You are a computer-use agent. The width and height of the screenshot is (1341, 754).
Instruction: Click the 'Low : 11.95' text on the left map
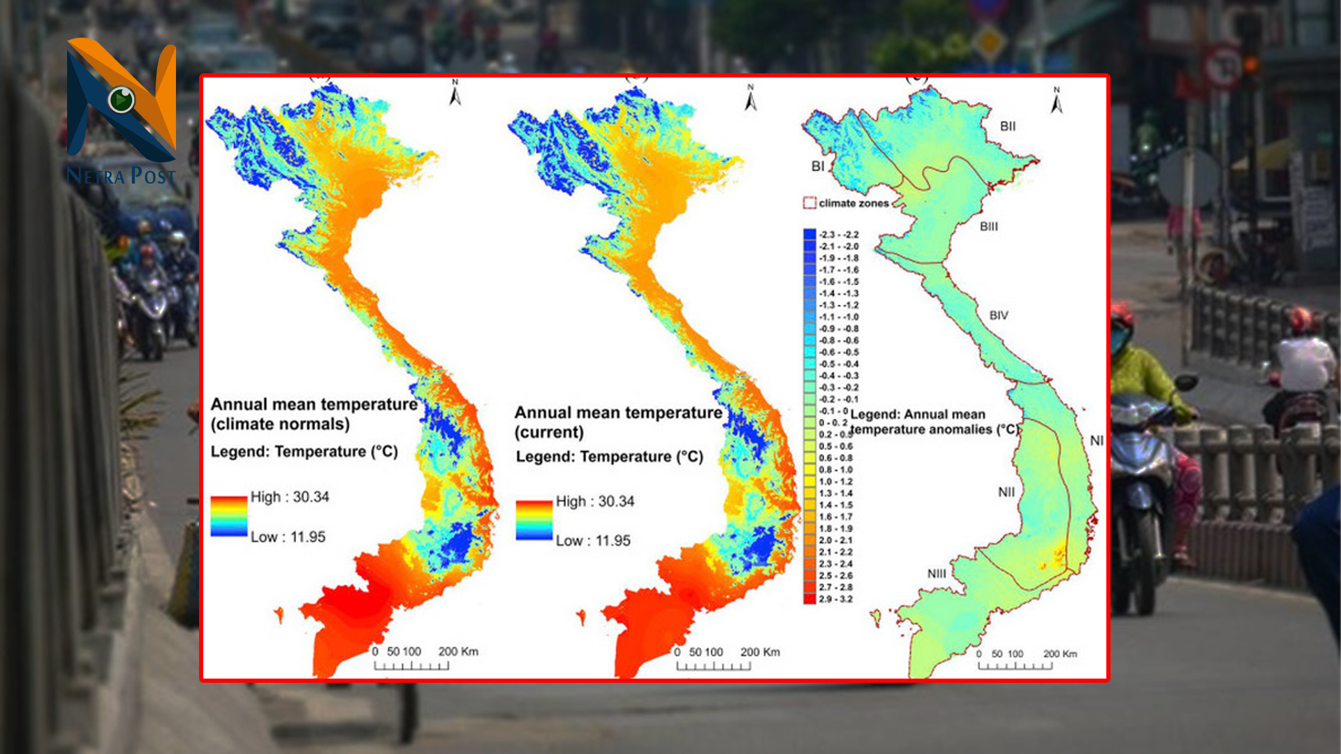(x=288, y=537)
